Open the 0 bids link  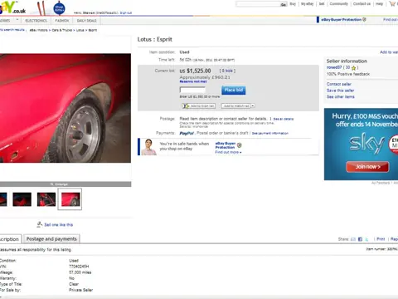pyautogui.click(x=228, y=71)
